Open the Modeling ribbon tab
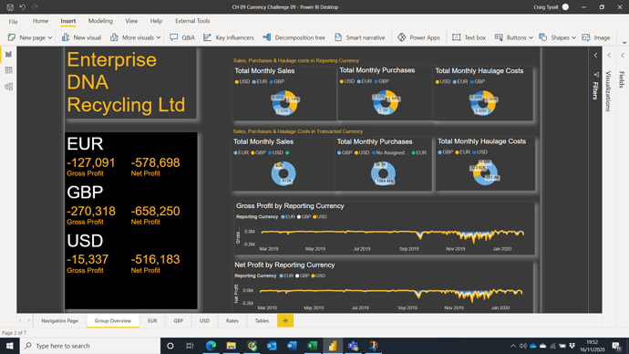Screen dimensions: 629x354 [x=100, y=21]
